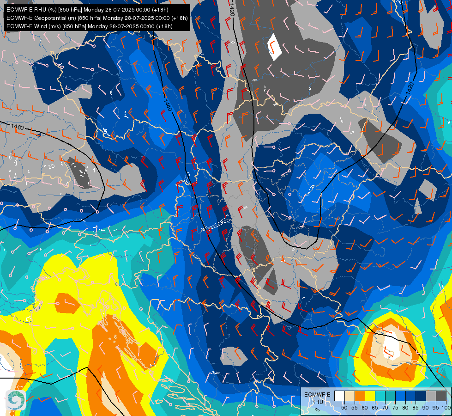Select the bright blue 75–80 legend swatch
This screenshot has width=452, height=416.
pos(401,396)
